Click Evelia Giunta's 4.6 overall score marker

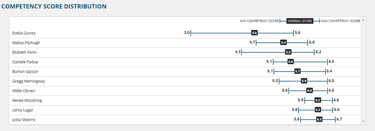(x=254, y=33)
